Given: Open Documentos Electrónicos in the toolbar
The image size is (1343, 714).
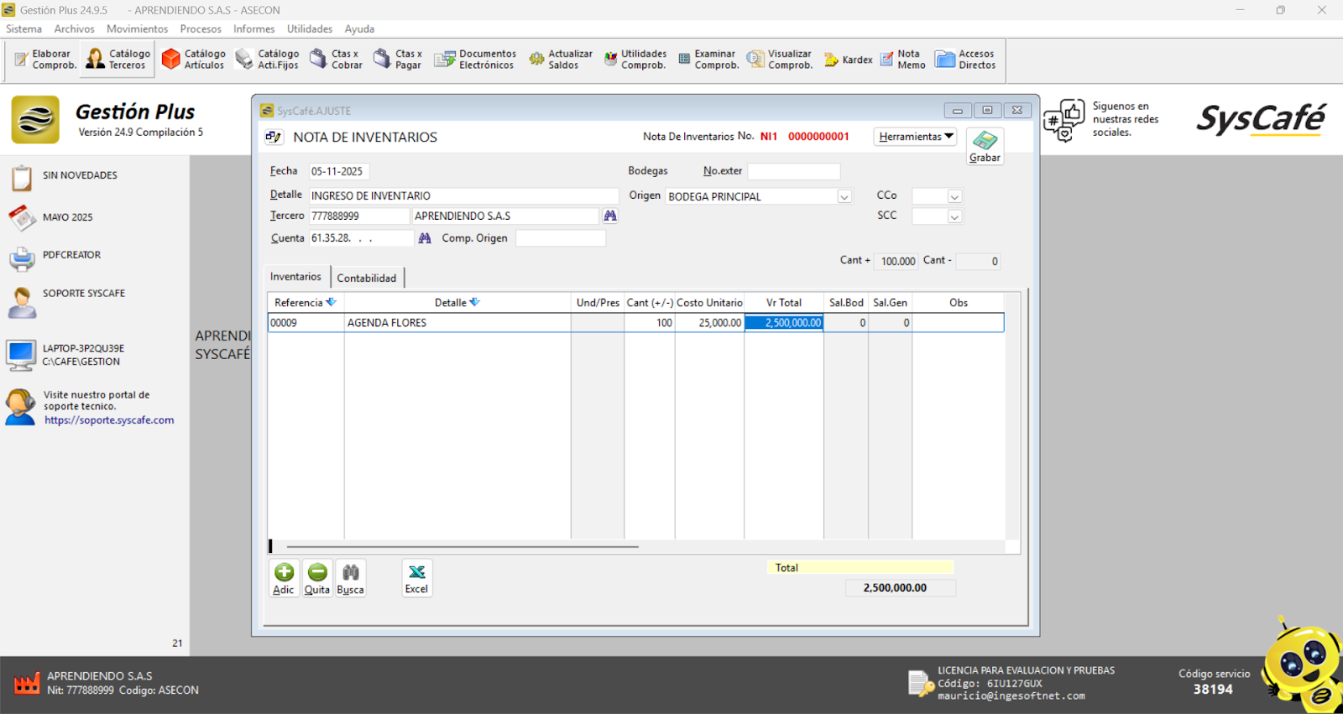Looking at the screenshot, I should [475, 60].
